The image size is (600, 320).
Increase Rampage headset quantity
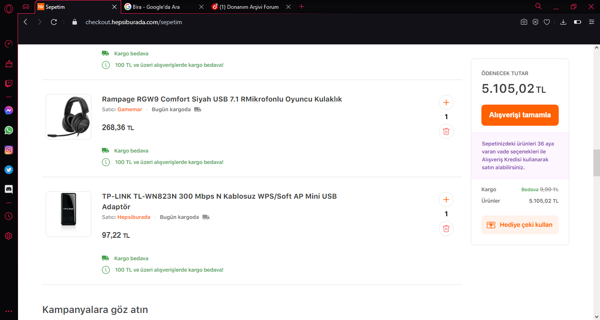446,102
